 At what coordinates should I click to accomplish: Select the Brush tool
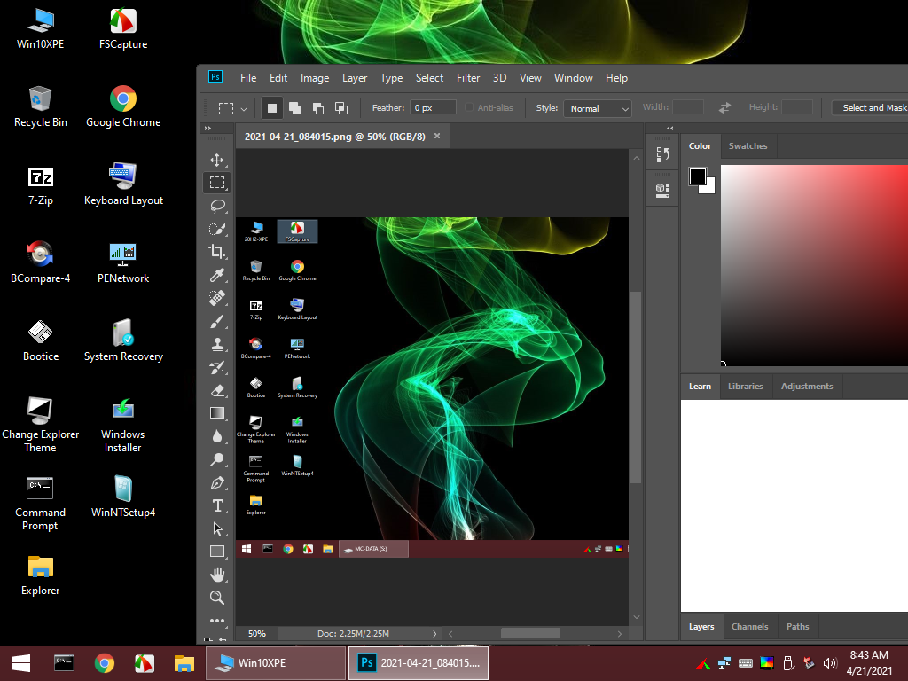click(217, 321)
